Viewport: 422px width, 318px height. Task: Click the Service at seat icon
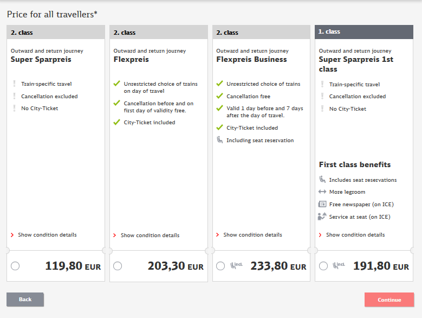[322, 216]
